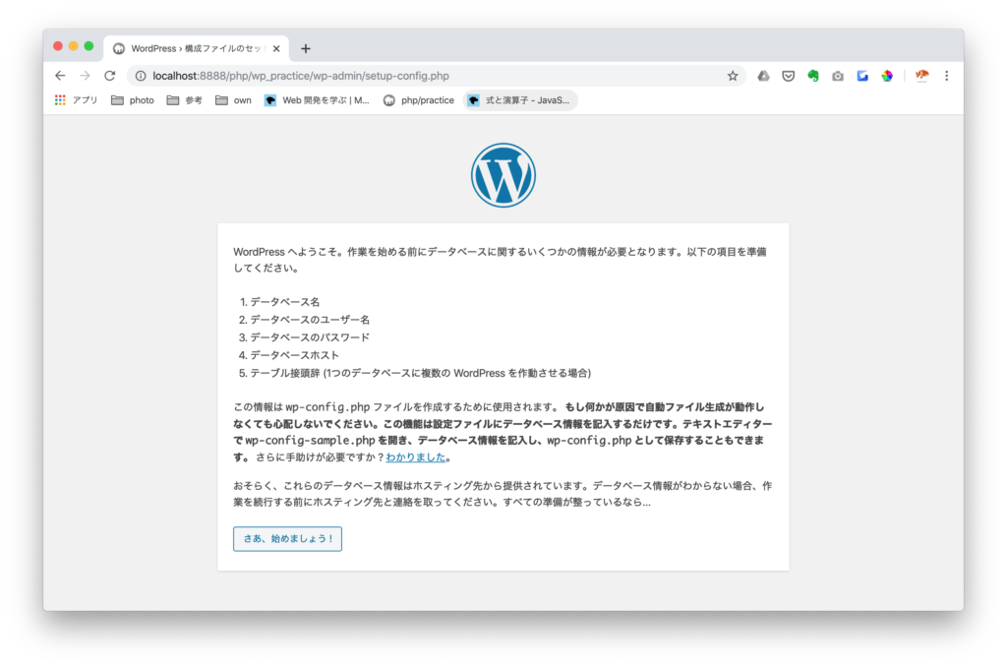The height and width of the screenshot is (668, 1007).
Task: Click the Evernote elephant extension
Action: (813, 76)
